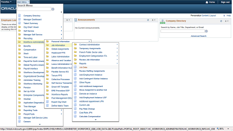The image size is (233, 131).
Task: Click the Reports folder icon
Action: coord(75,63)
